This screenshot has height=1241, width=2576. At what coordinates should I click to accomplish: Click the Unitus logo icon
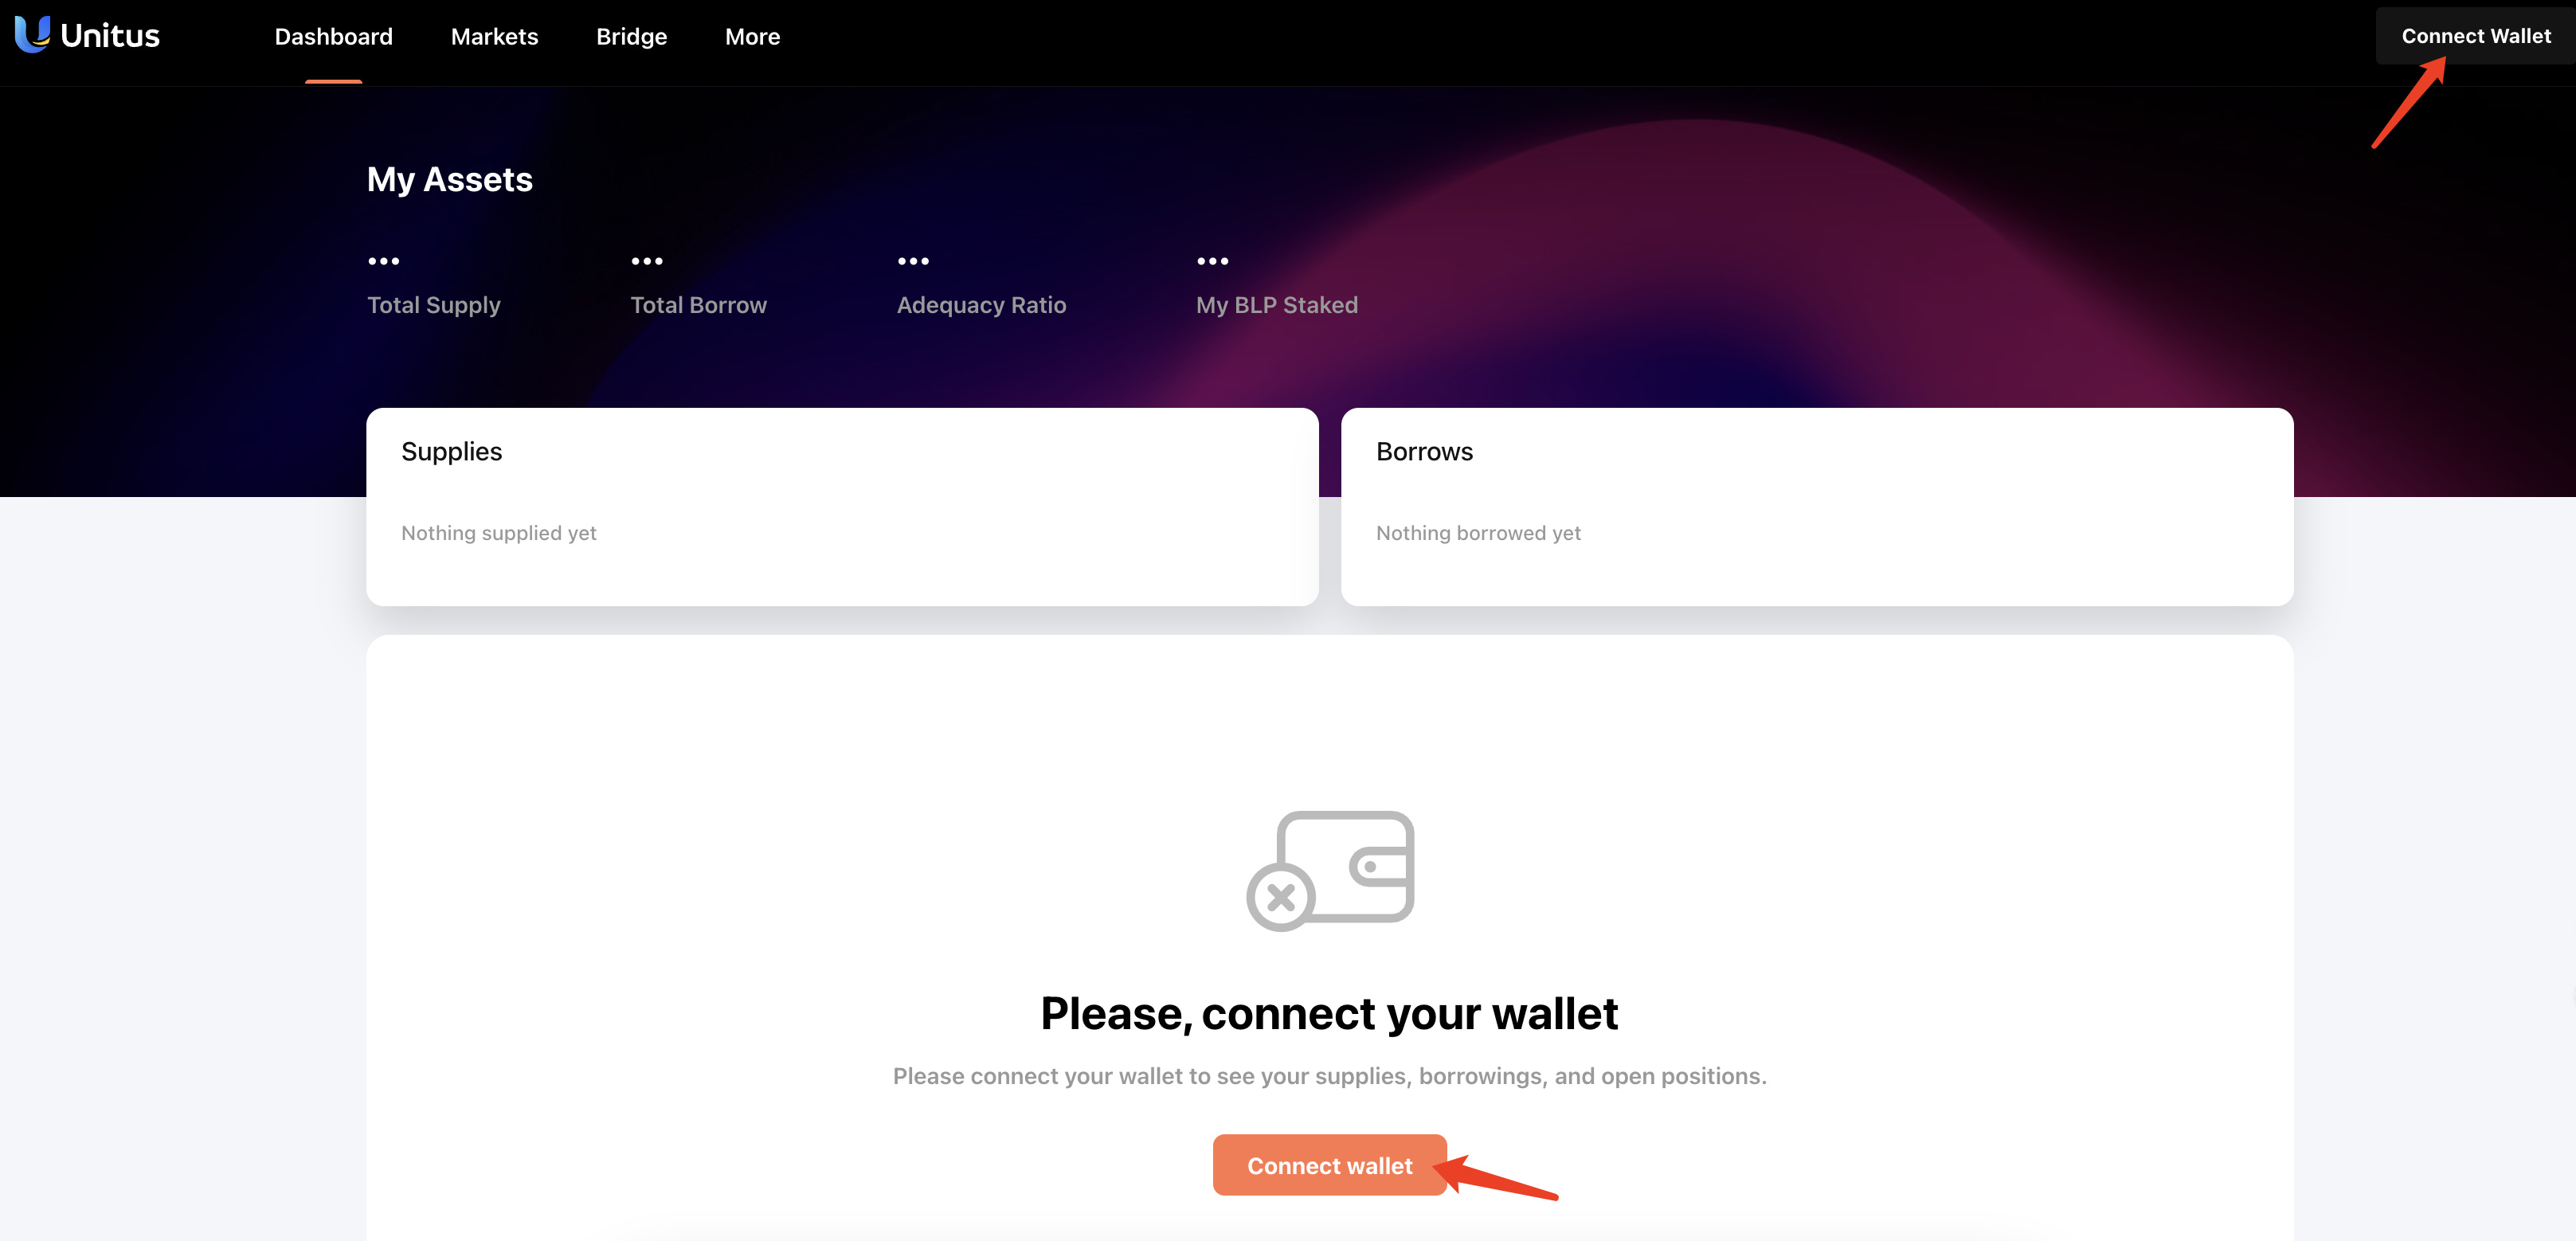click(32, 35)
